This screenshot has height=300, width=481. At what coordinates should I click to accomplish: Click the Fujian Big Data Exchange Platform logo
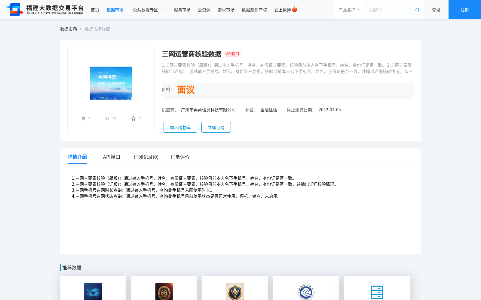(x=44, y=10)
